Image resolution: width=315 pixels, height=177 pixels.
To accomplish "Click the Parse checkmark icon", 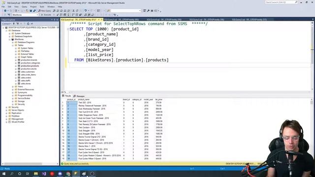I will coord(58,15).
